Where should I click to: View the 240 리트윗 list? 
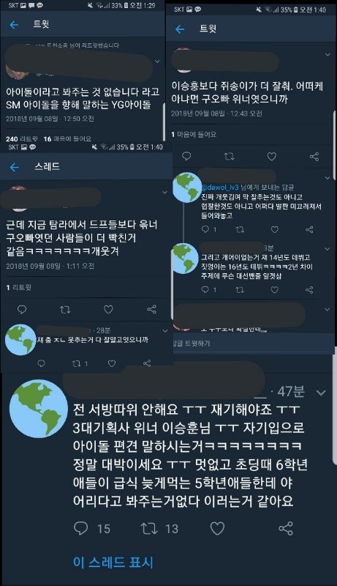click(22, 138)
